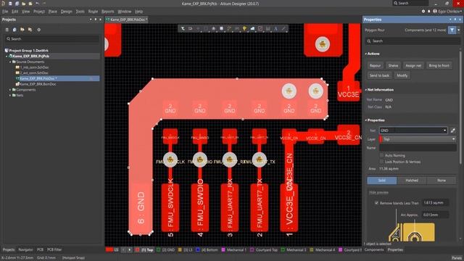Click the Bring to front button
This screenshot has height=261, width=464.
439,66
